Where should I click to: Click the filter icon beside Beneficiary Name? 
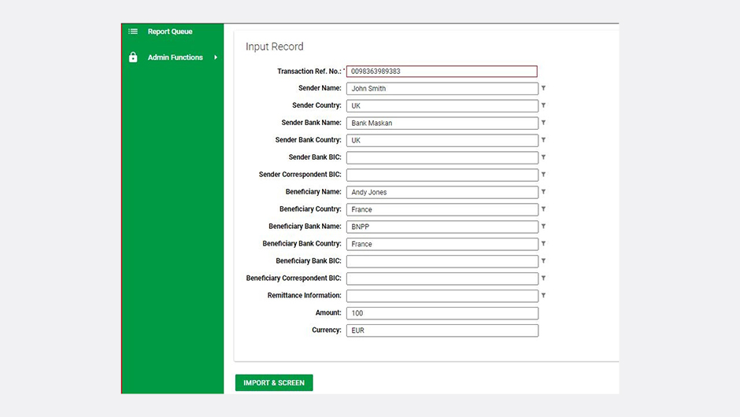543,192
